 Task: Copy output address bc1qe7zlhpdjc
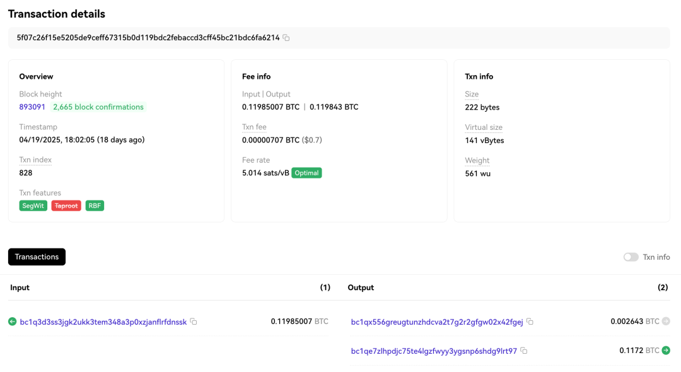click(524, 351)
